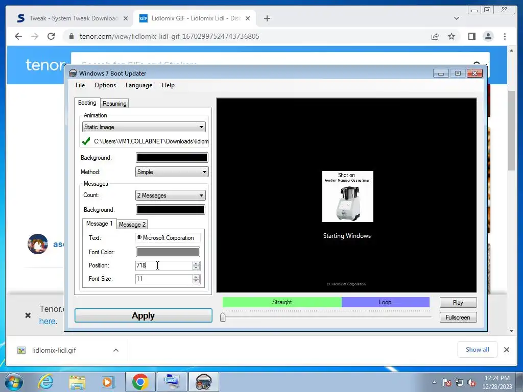The height and width of the screenshot is (392, 523).
Task: Expand the Method dropdown showing Simple
Action: [x=172, y=172]
